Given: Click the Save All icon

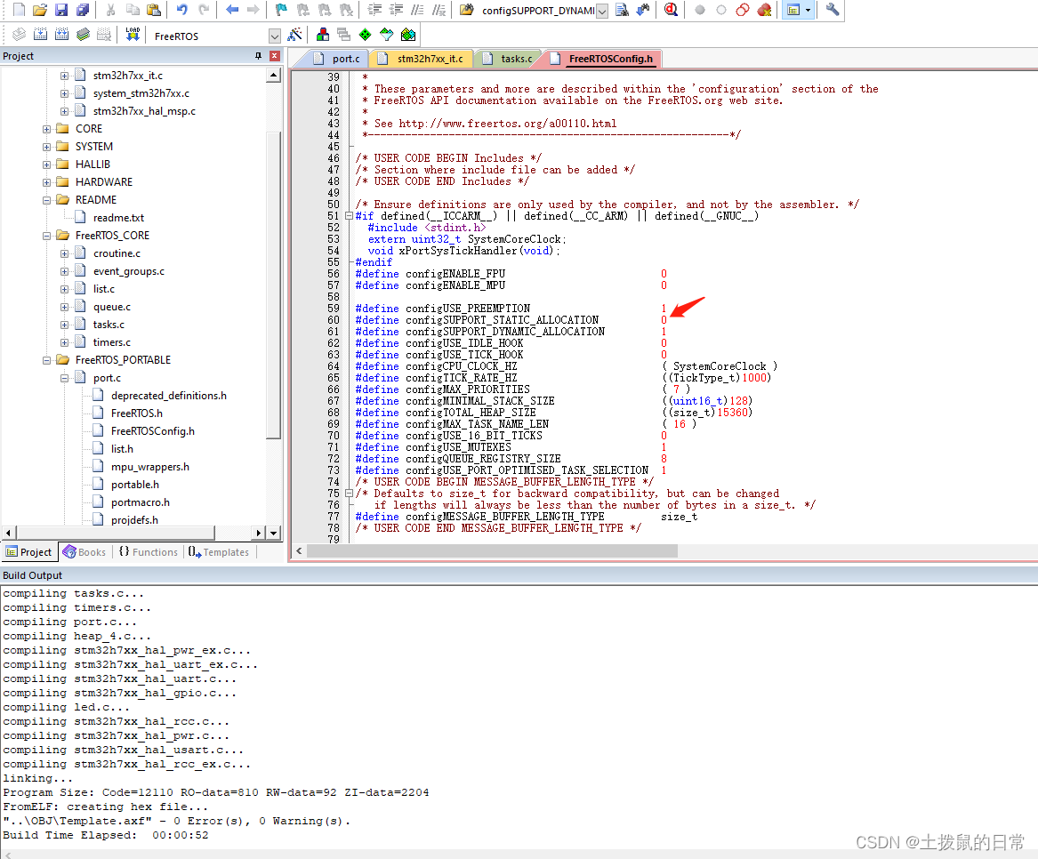Looking at the screenshot, I should (83, 10).
